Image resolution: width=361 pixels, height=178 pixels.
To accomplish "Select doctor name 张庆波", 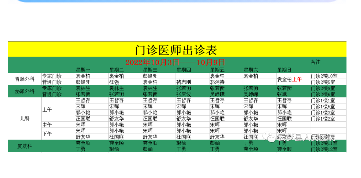I will pyautogui.click(x=184, y=94).
